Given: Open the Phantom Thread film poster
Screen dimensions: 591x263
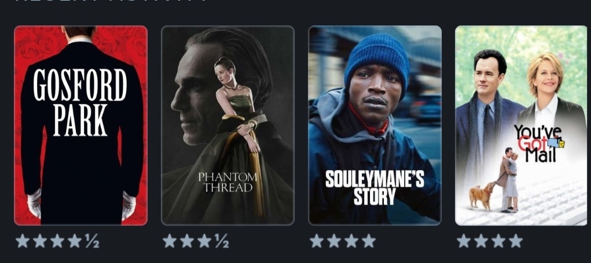Looking at the screenshot, I should pyautogui.click(x=227, y=125).
